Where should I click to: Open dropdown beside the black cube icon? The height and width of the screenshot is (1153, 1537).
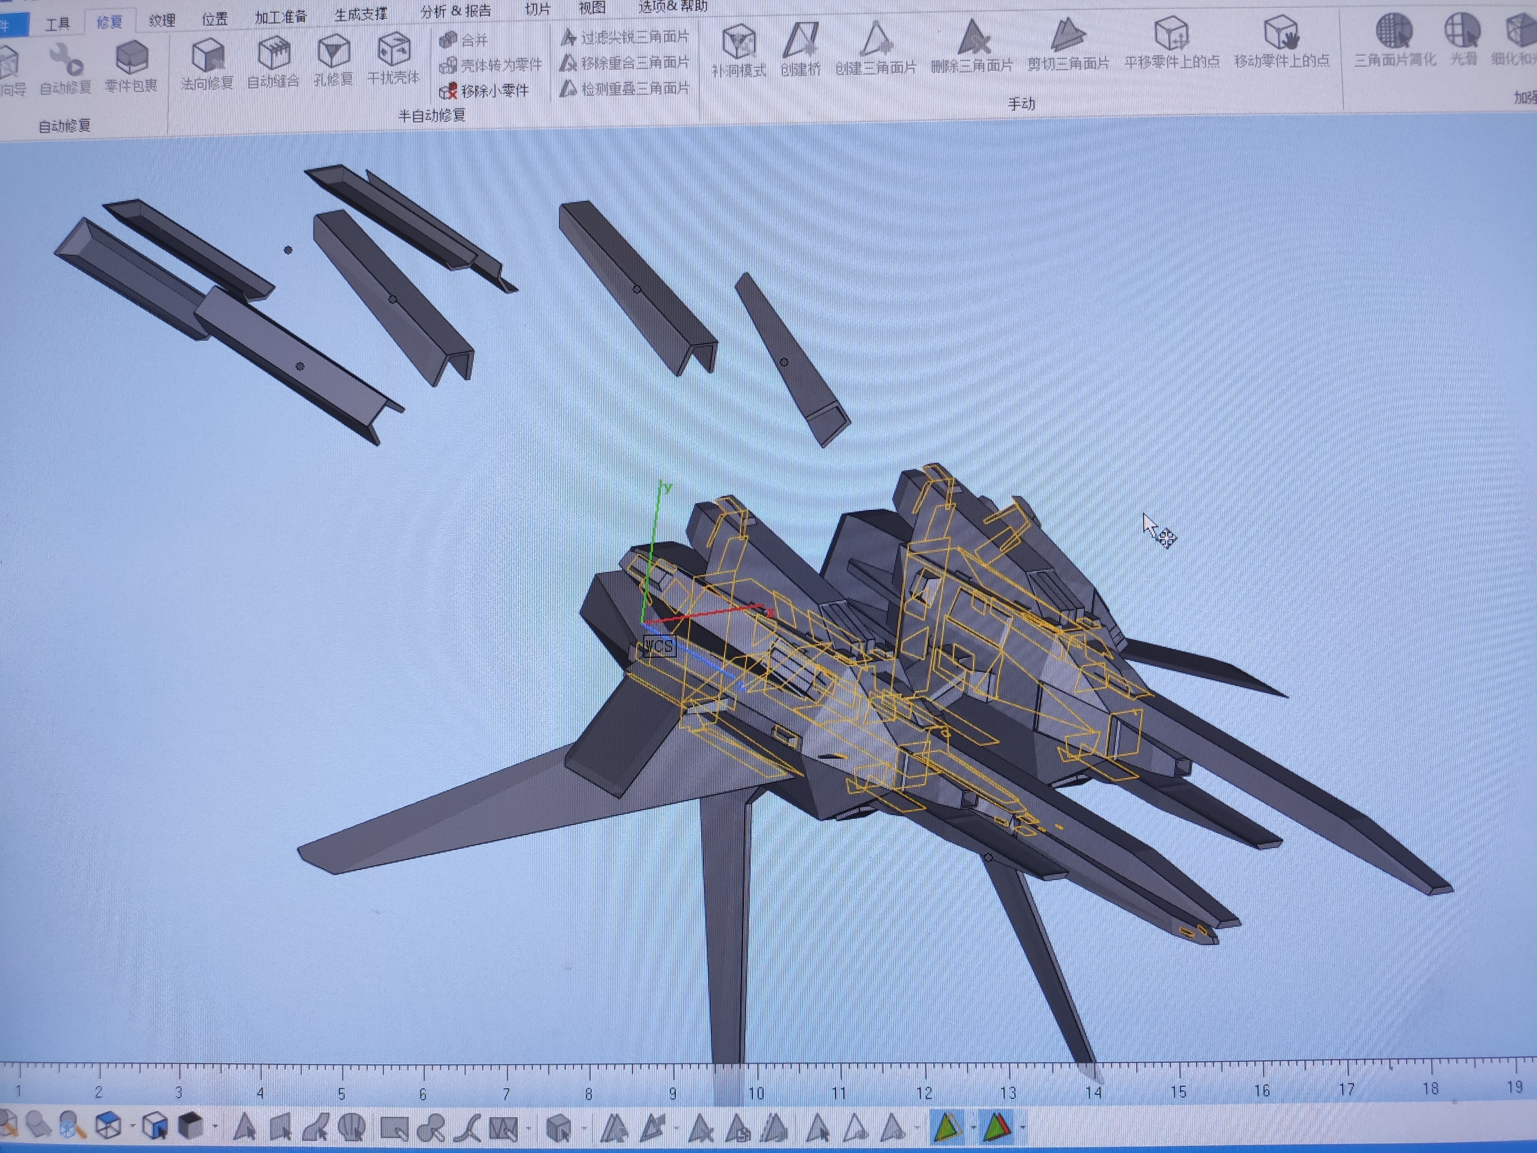(x=215, y=1126)
